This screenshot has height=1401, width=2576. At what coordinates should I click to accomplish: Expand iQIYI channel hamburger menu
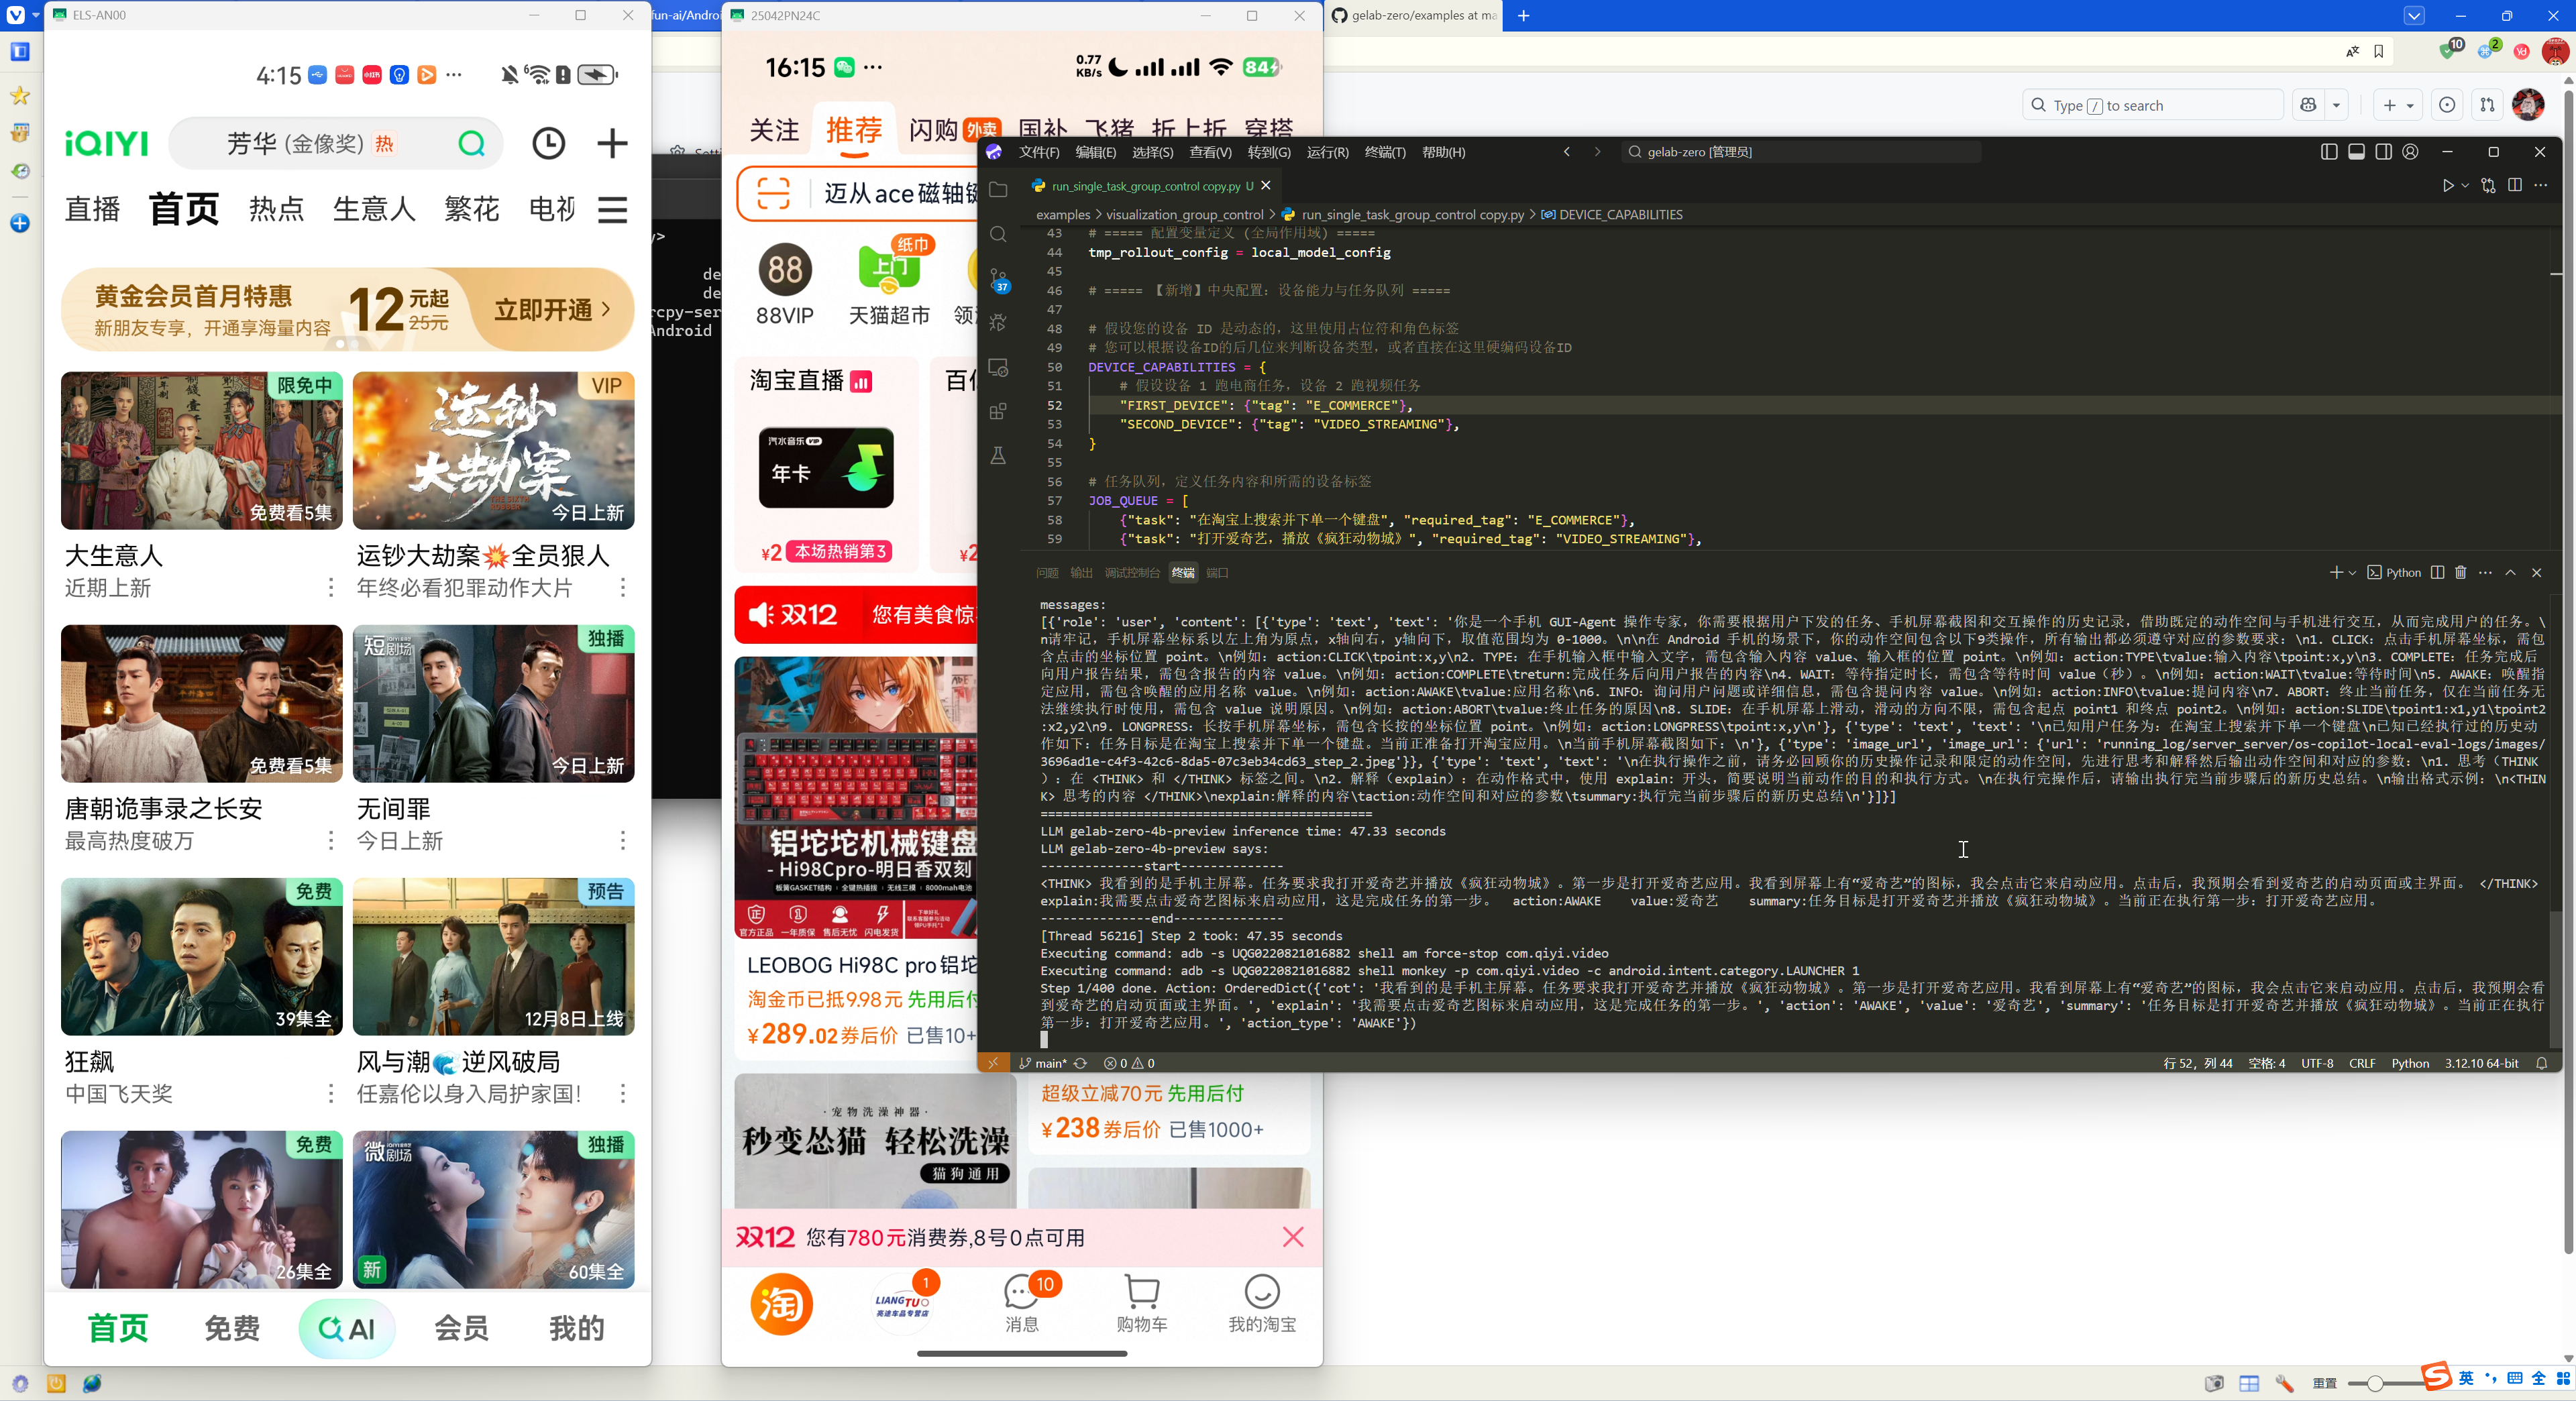point(612,210)
